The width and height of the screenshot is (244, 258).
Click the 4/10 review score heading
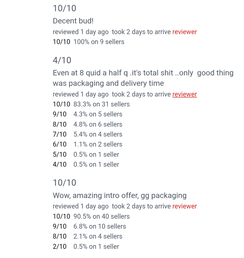pyautogui.click(x=62, y=60)
